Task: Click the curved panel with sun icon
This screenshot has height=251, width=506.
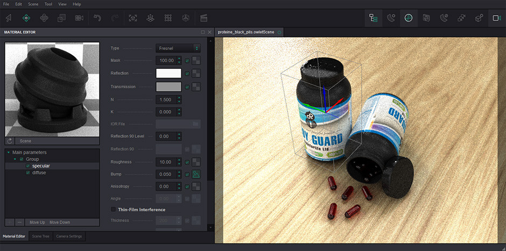Action: [391, 18]
